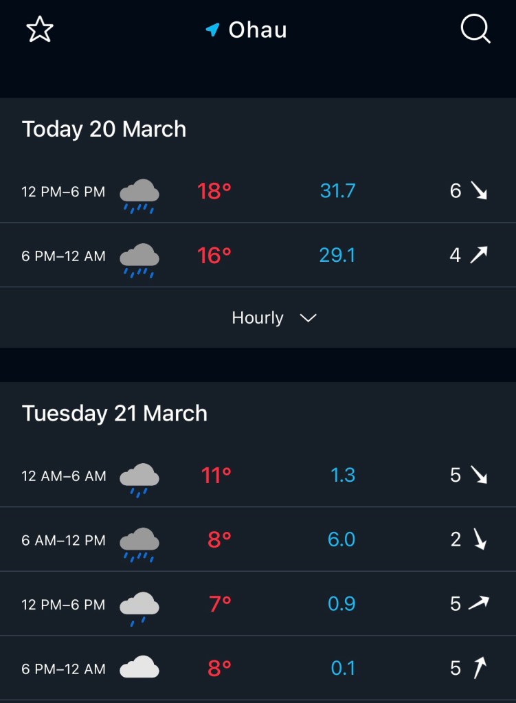516x703 pixels.
Task: Select the Today 20 March header
Action: pos(104,129)
